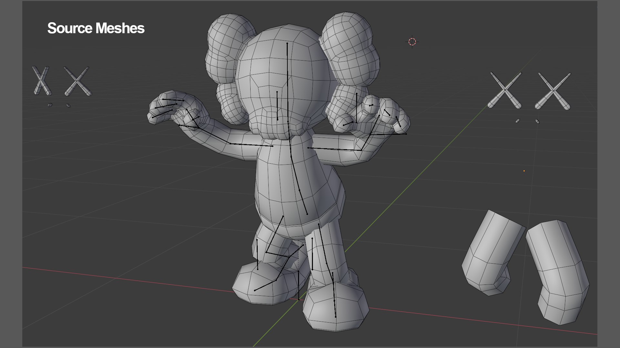Click the small orange object origin dot
Viewport: 620px width, 348px height.
click(524, 171)
